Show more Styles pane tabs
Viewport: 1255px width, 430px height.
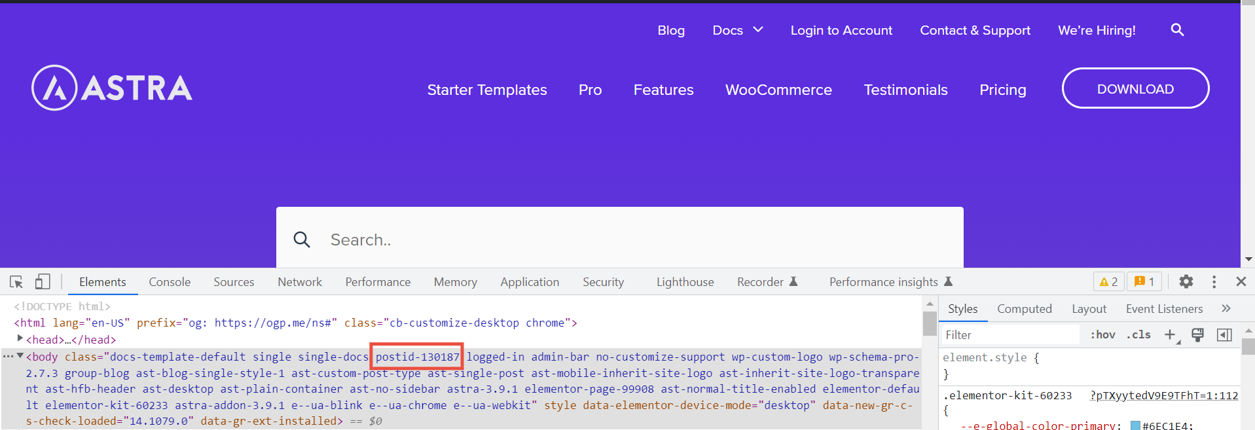click(x=1226, y=308)
